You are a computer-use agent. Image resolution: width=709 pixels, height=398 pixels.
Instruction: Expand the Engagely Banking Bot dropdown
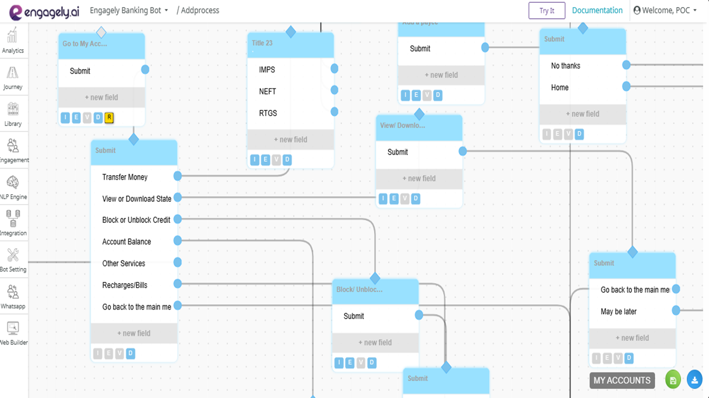point(129,11)
